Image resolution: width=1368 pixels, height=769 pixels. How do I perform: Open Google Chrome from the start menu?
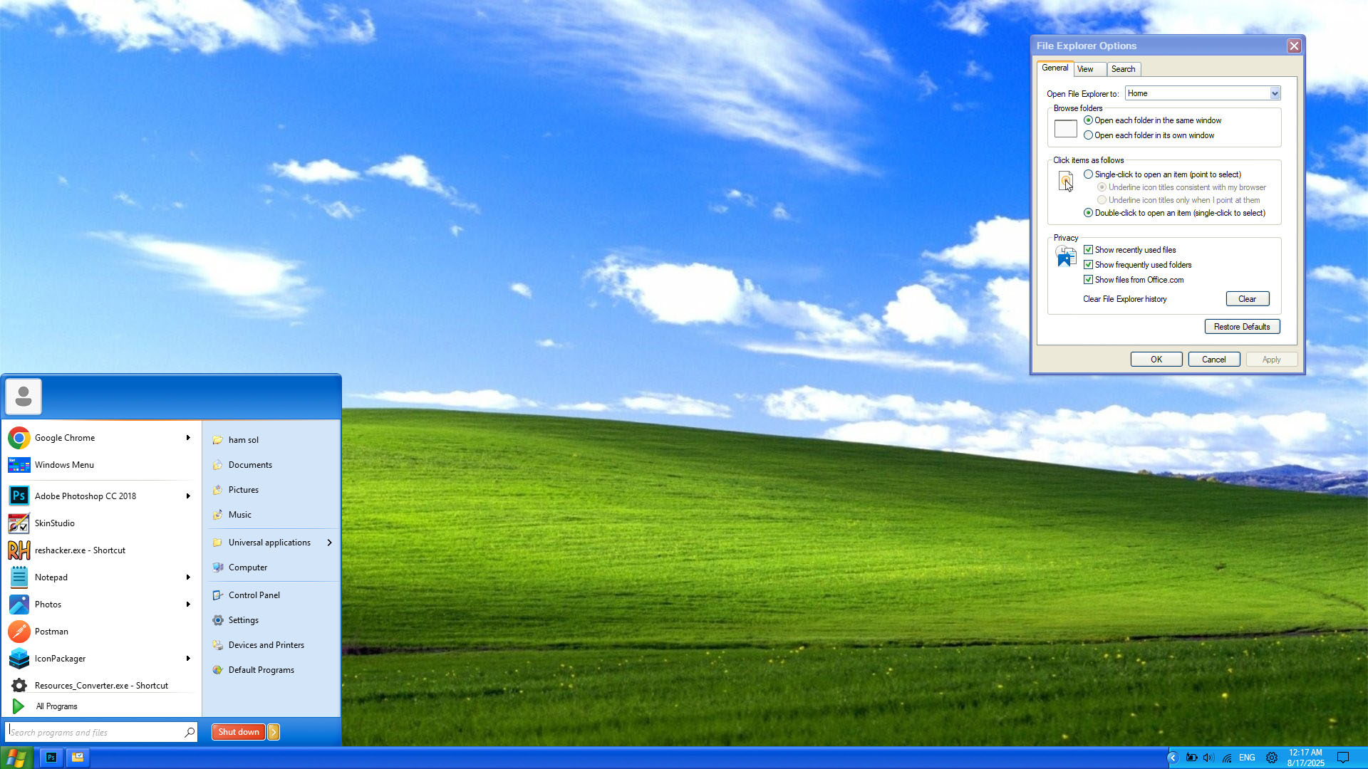pyautogui.click(x=64, y=438)
